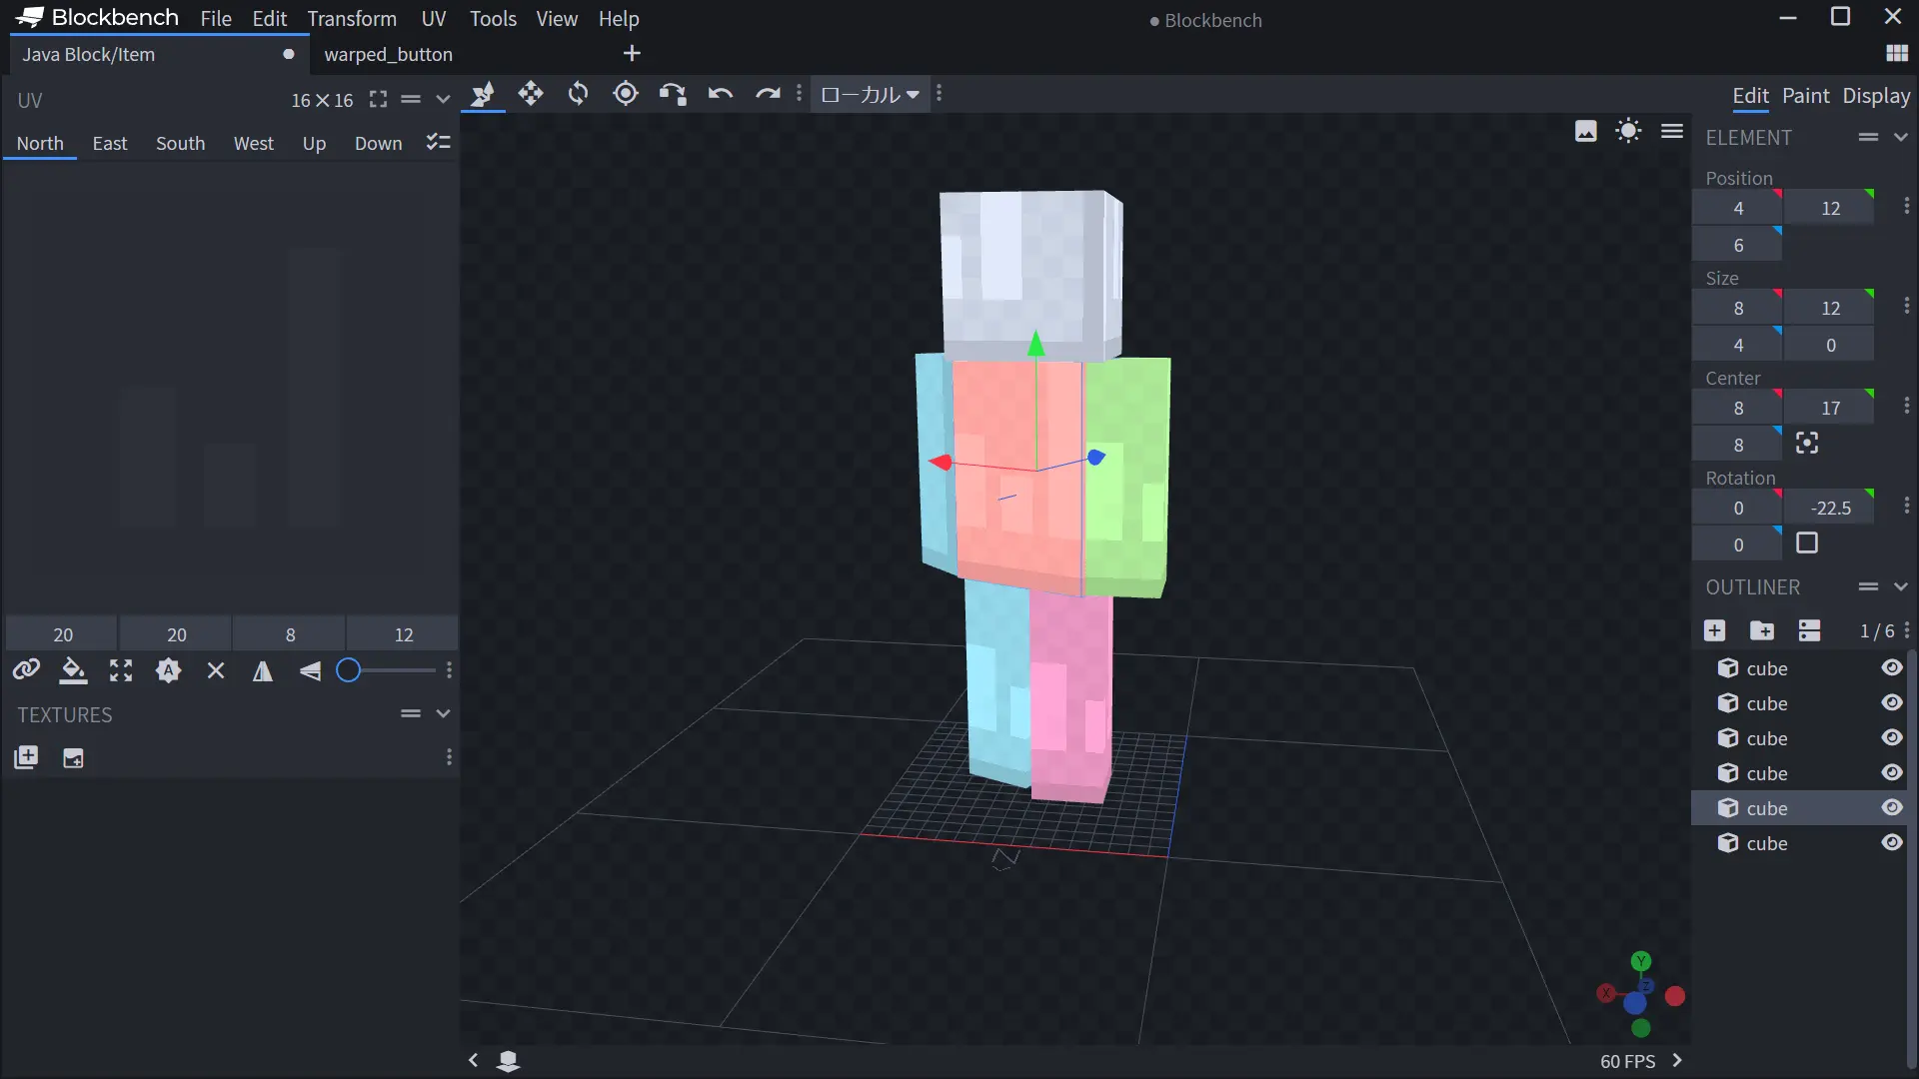
Task: Click the Fill UV paint bucket icon
Action: pos(73,670)
